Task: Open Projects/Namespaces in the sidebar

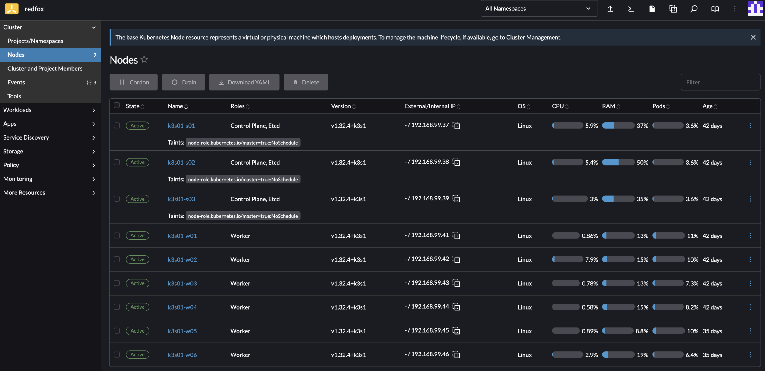Action: coord(50,41)
